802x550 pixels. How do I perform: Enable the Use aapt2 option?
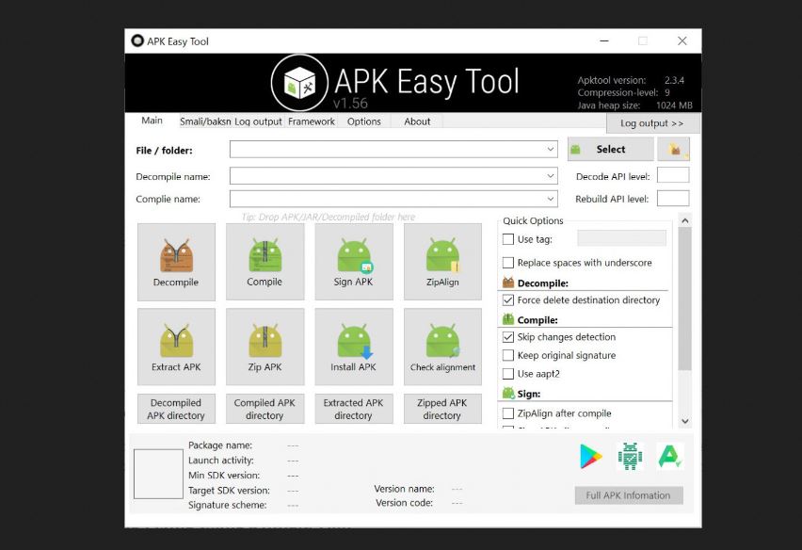click(x=508, y=374)
